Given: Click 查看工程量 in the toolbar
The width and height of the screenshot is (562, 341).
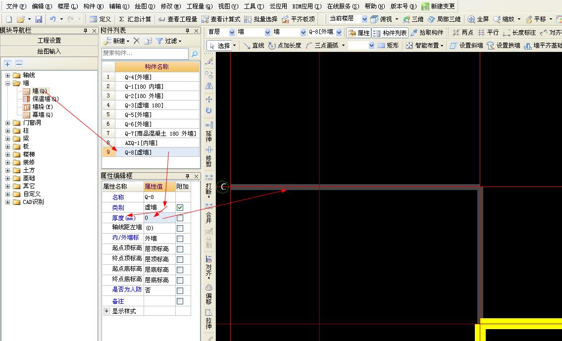Looking at the screenshot, I should click(177, 19).
